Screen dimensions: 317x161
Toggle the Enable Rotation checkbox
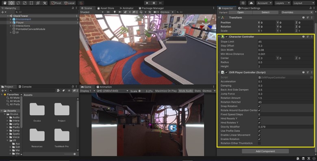(259, 139)
